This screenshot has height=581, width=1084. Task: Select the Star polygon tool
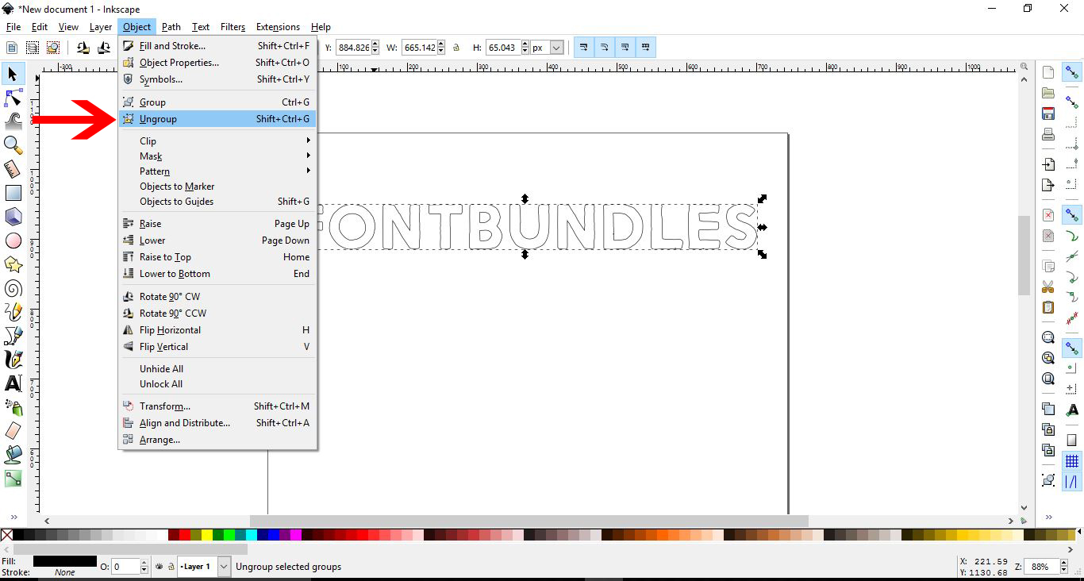[13, 264]
